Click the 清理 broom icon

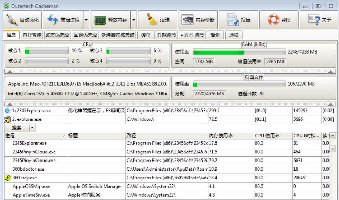[x=152, y=19]
